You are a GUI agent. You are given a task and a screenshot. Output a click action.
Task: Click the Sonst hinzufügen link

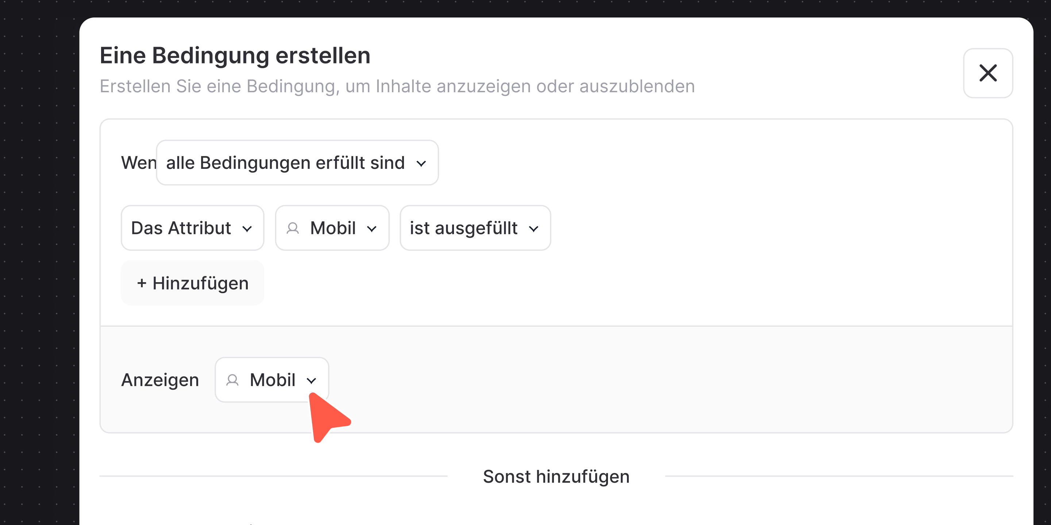[556, 476]
